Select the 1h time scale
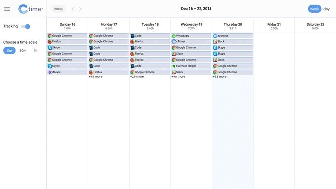The image size is (336, 189). click(36, 51)
